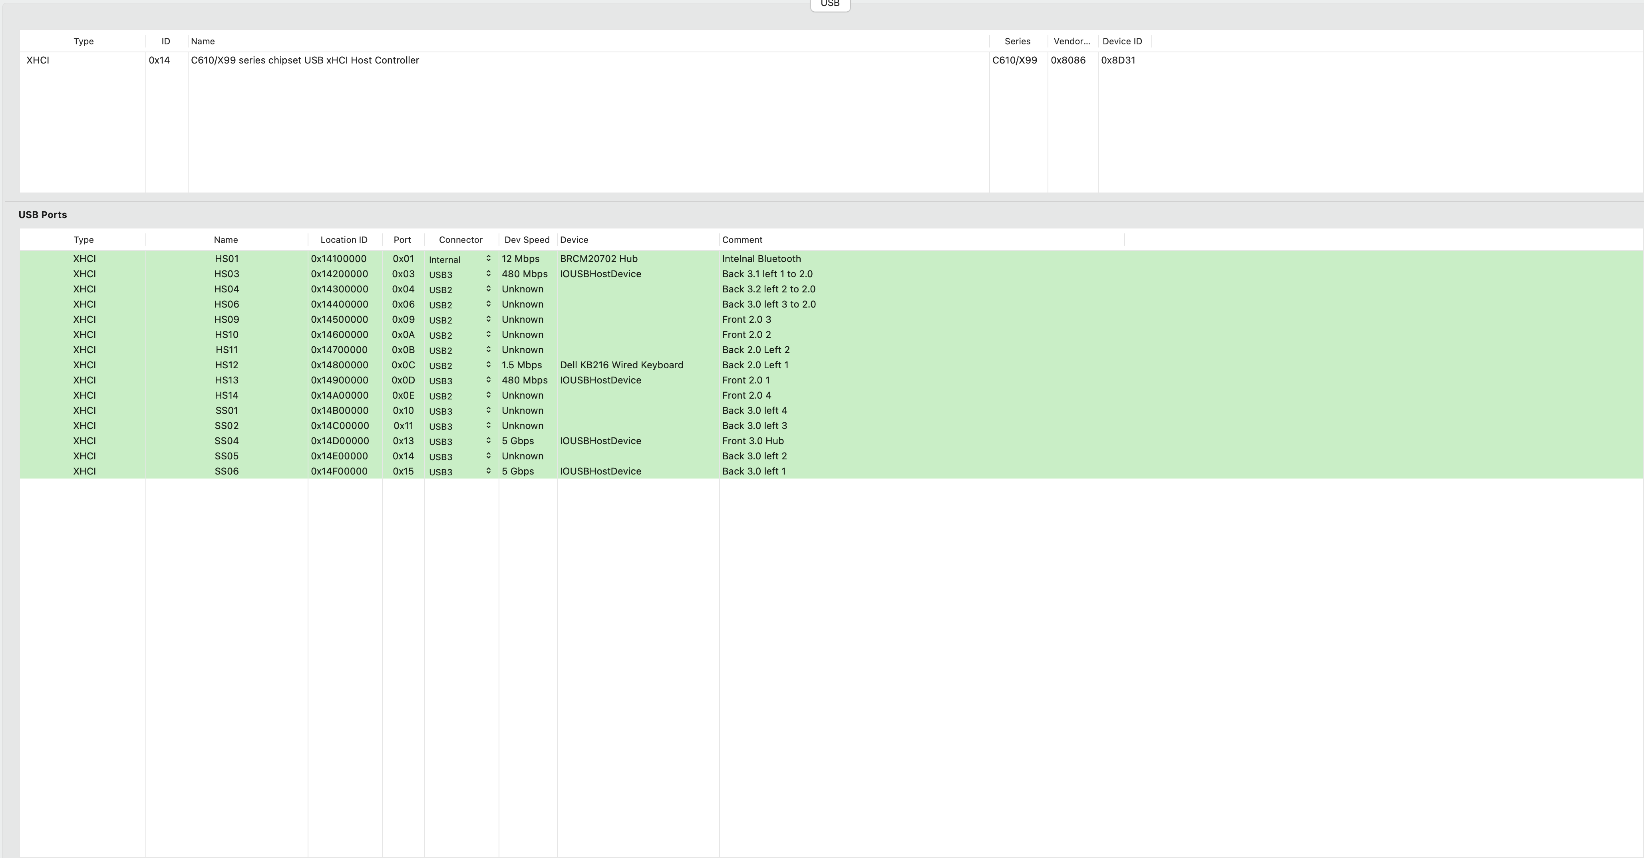
Task: Select the C610/X99 xHCI Host Controller row
Action: coord(831,60)
